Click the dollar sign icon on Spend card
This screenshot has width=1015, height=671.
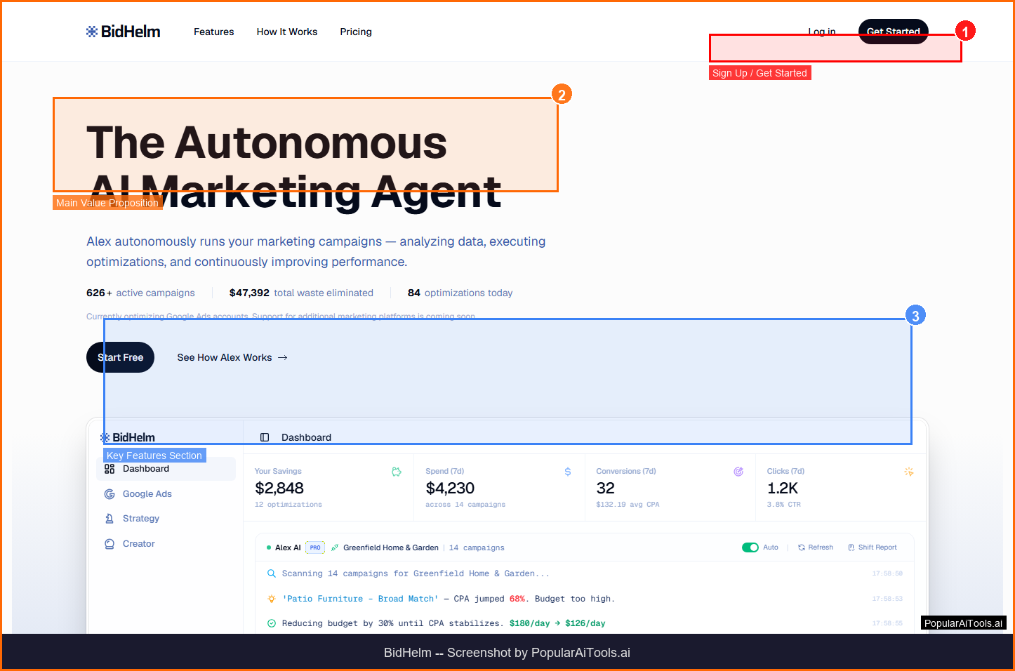(568, 472)
